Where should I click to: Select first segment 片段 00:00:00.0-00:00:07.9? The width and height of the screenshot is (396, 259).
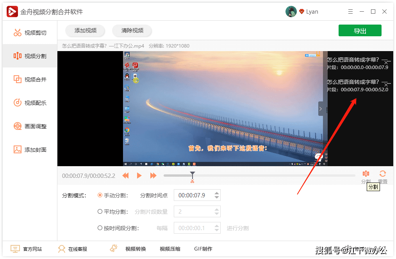click(x=358, y=63)
